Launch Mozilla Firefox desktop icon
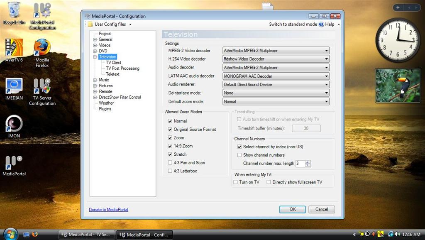This screenshot has height=240, width=425. pos(42,53)
